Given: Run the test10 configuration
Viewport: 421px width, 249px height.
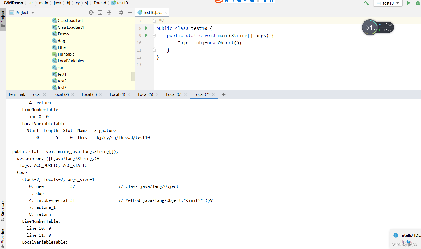Looking at the screenshot, I should point(409,3).
